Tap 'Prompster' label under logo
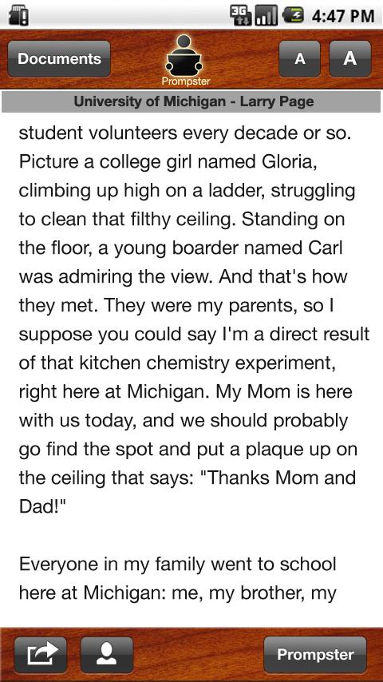 tap(186, 81)
